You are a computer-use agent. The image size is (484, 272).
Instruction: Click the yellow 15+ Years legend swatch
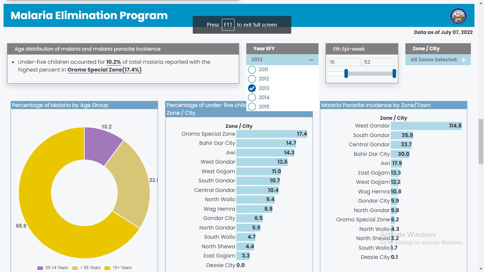pos(107,268)
